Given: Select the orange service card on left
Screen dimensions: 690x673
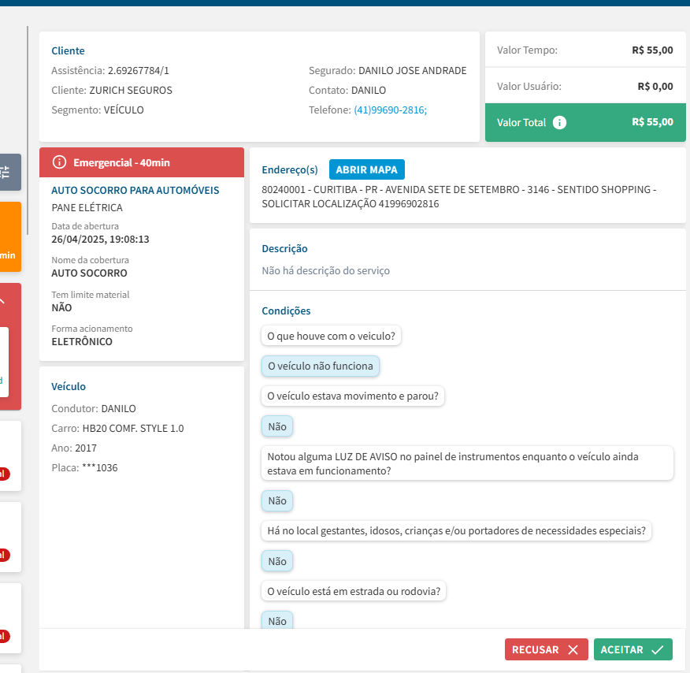Looking at the screenshot, I should (9, 236).
